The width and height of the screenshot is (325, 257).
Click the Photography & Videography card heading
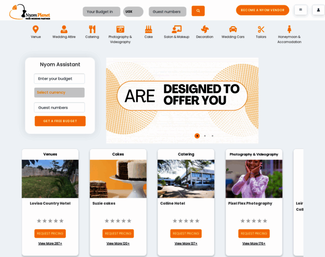tap(254, 154)
